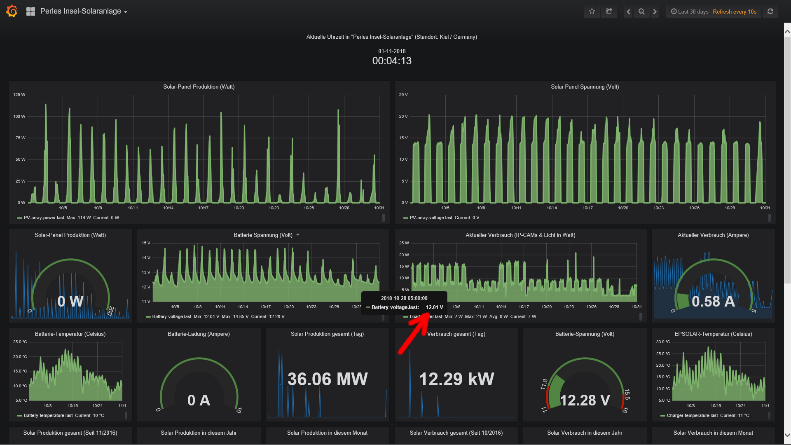The image size is (791, 445).
Task: Click Charger-temperature.last legend color line
Action: coord(662,415)
